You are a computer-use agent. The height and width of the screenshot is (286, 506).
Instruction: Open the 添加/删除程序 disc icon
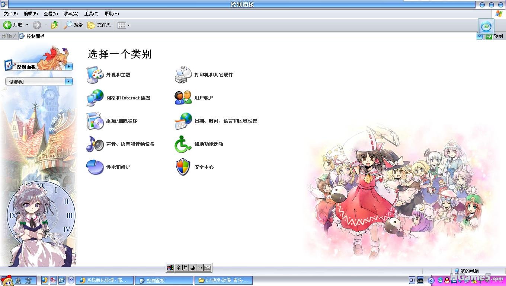click(x=95, y=121)
